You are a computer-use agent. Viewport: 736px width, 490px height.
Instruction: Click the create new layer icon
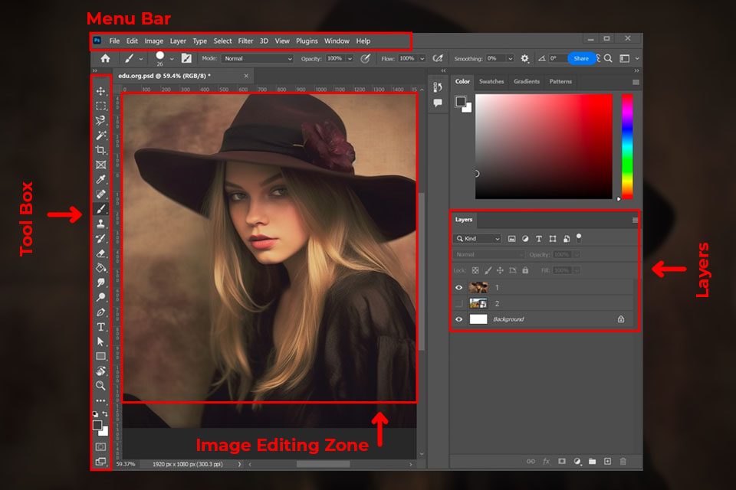point(607,462)
